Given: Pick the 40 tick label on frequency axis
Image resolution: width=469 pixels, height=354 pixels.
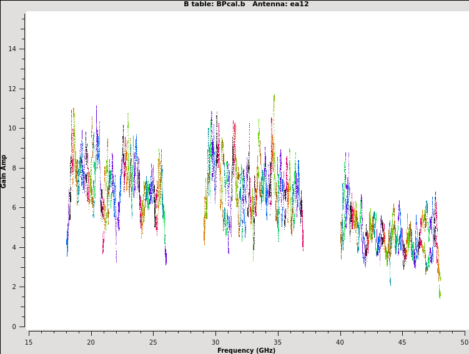Looking at the screenshot, I should click(340, 342).
